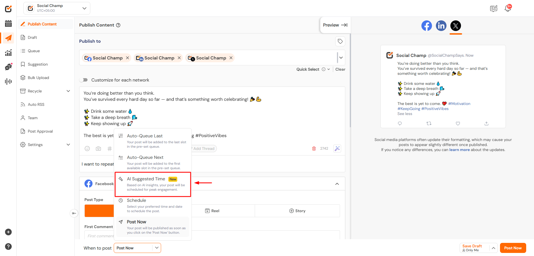
Task: Remove the LinkedIn Social Champ account chip
Action: [x=179, y=58]
